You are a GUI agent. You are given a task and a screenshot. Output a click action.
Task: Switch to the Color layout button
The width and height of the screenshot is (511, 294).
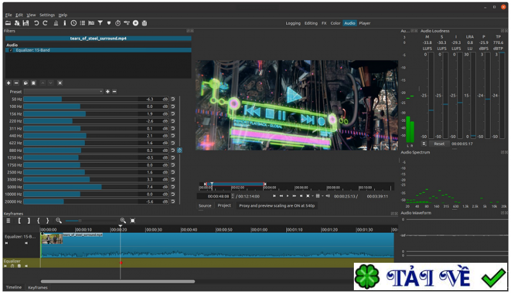tap(335, 23)
